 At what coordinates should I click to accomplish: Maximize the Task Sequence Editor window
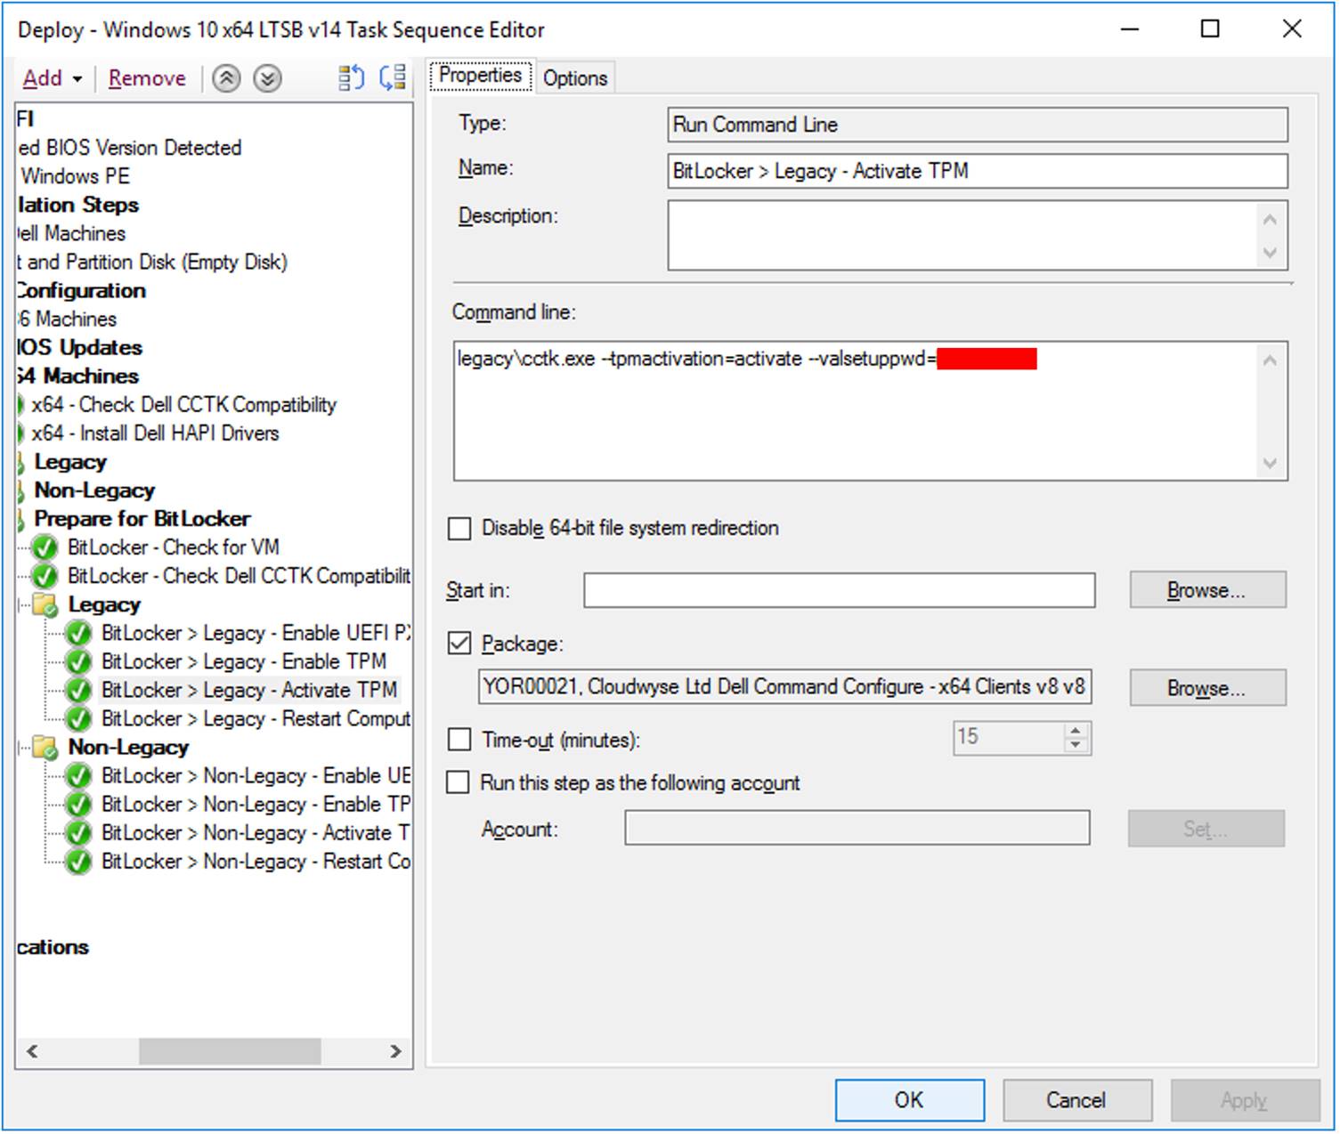[1210, 28]
